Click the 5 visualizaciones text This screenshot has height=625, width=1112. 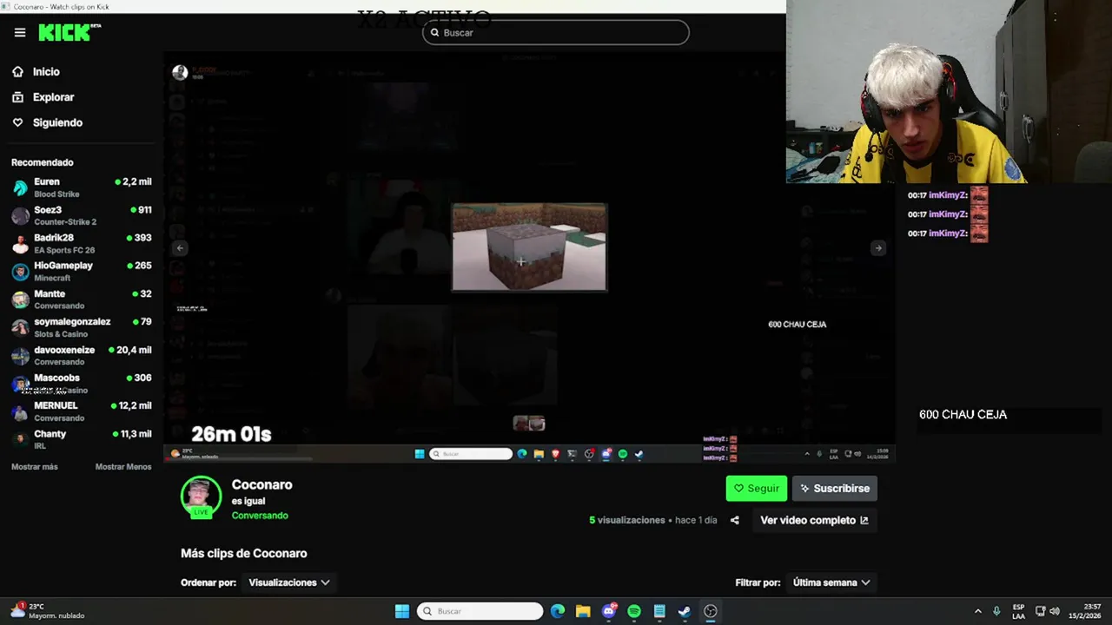[x=627, y=520]
